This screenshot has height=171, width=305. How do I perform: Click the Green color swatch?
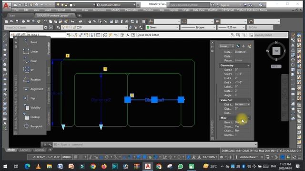pos(148,28)
